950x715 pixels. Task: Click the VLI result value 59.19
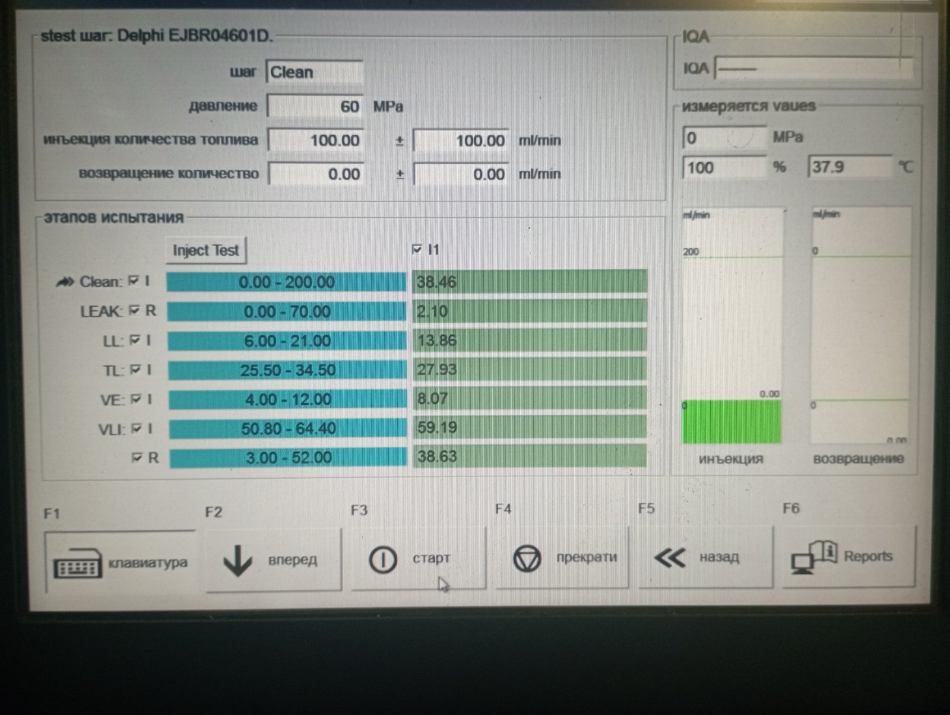coord(530,427)
